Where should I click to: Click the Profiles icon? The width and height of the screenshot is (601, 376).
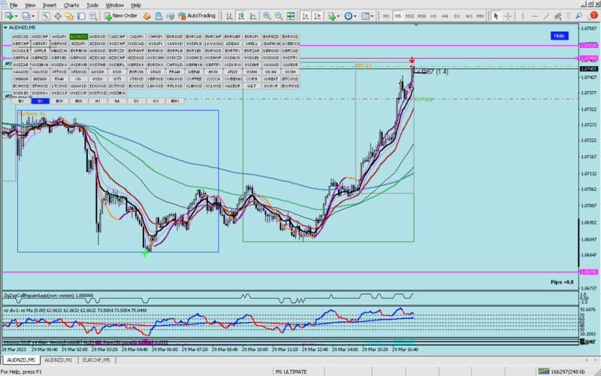(26, 16)
